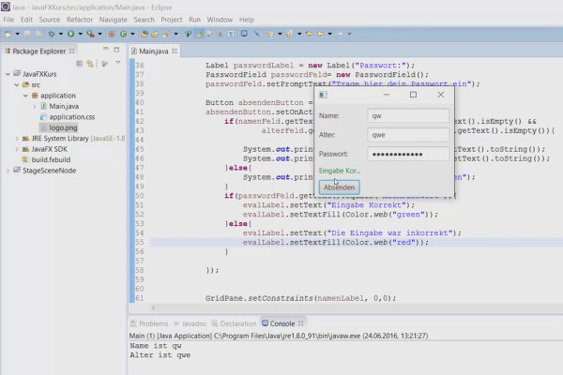The height and width of the screenshot is (375, 563).
Task: Maximize the Package Explorer panel
Action: (x=116, y=50)
